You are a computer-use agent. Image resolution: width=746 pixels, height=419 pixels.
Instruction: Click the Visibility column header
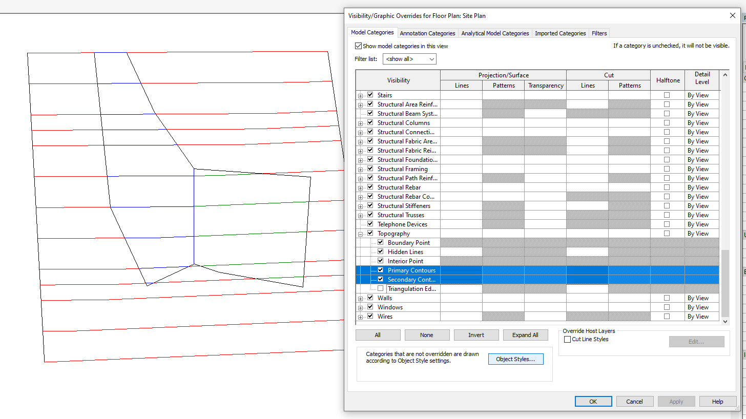398,80
